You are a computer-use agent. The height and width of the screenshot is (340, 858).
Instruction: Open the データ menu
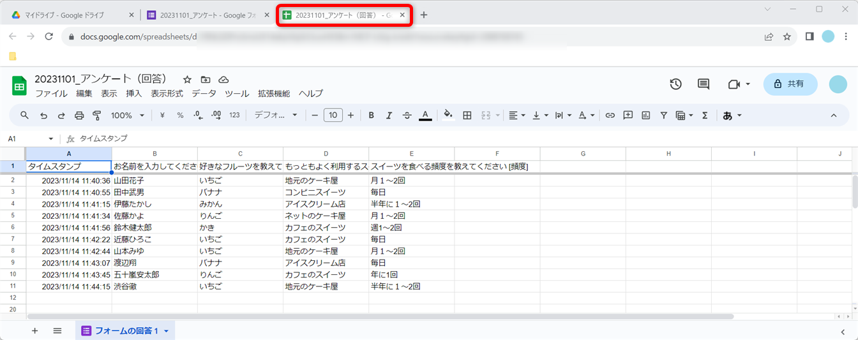tap(204, 94)
